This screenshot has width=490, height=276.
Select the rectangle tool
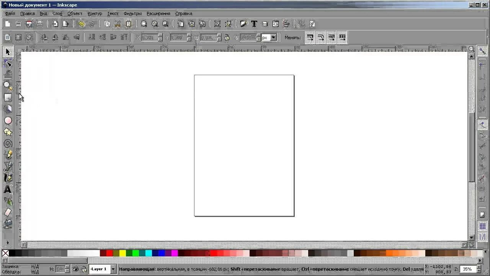[x=8, y=98]
